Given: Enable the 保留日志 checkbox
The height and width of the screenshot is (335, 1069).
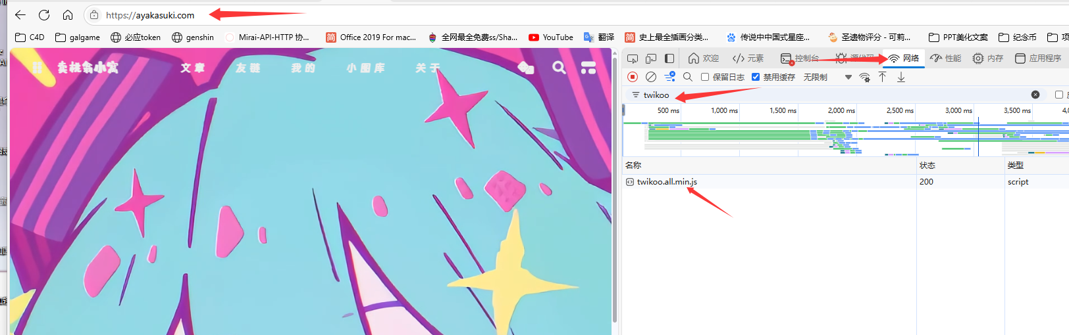Looking at the screenshot, I should point(705,77).
